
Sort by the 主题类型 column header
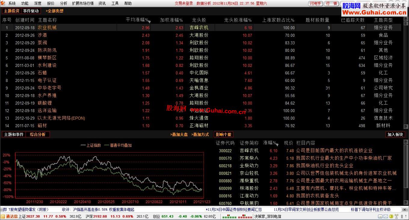(383, 20)
